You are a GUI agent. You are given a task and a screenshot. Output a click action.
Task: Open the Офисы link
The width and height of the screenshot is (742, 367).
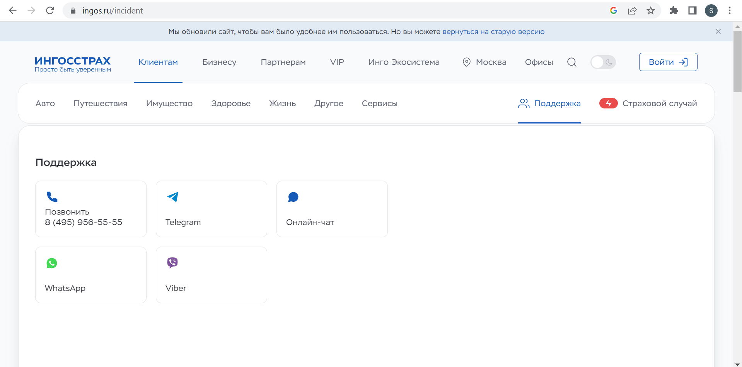[x=539, y=62]
